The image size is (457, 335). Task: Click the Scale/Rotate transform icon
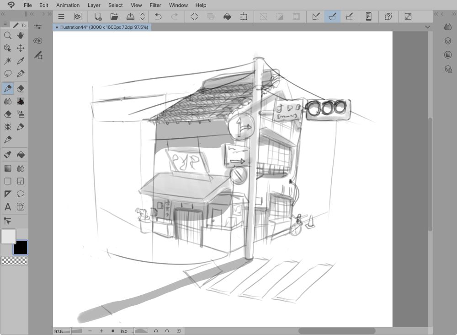pyautogui.click(x=244, y=16)
